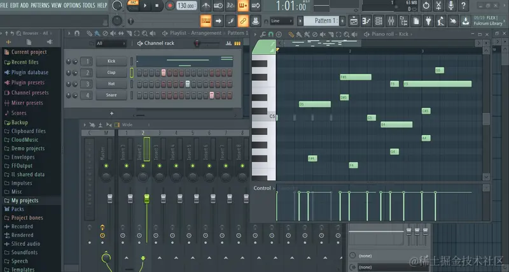Toggle the PAT/SONG mode switch
The height and width of the screenshot is (272, 509).
pos(133,5)
